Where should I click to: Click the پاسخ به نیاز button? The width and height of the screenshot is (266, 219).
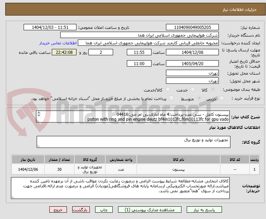click(204, 210)
